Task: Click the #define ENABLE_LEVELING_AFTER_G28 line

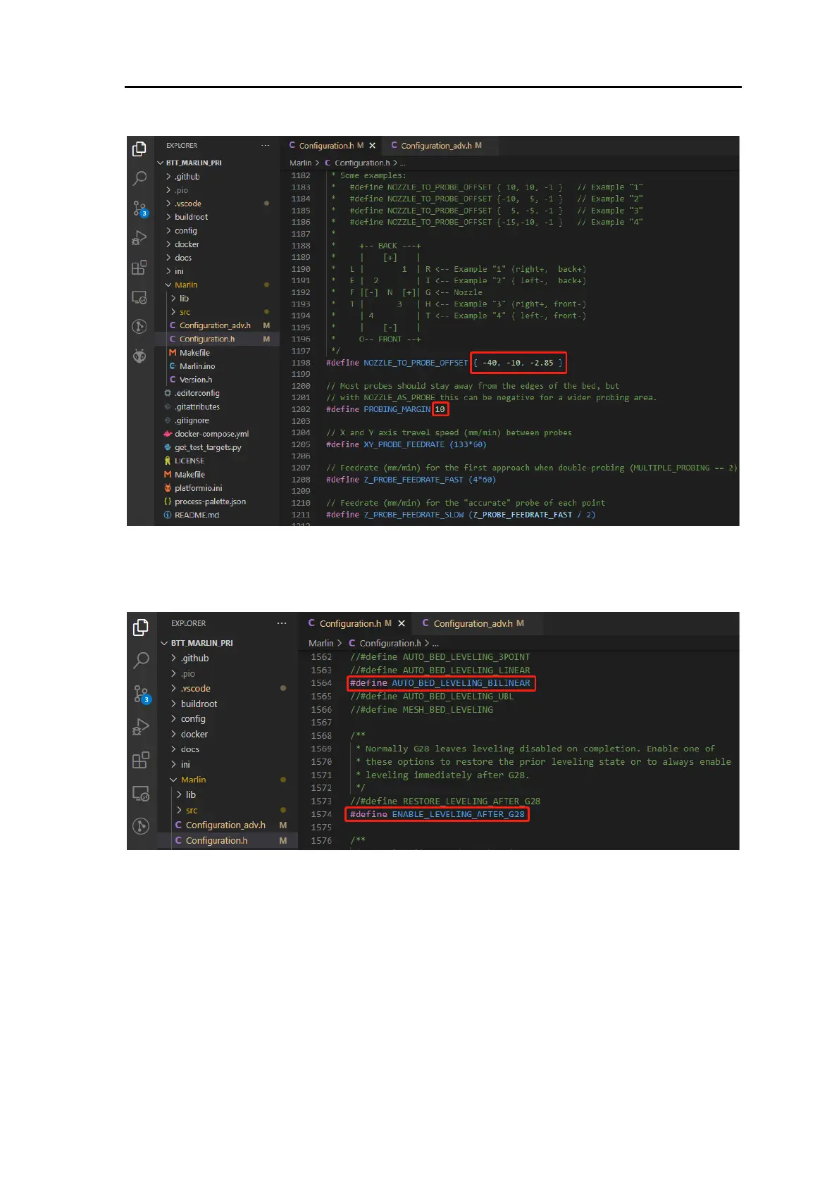Action: click(437, 814)
